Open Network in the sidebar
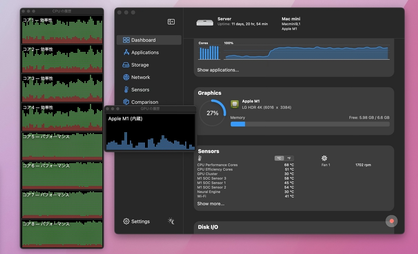 pyautogui.click(x=149, y=77)
